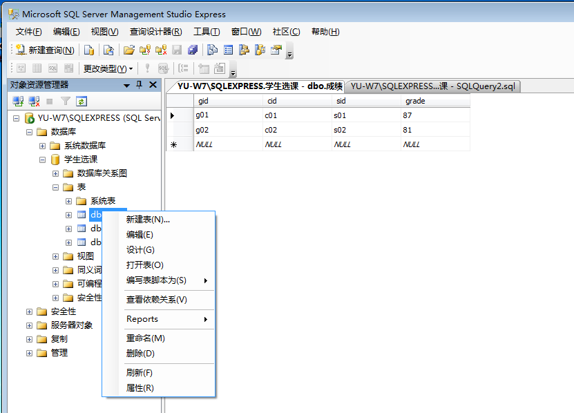Click the add new derived table icon
The image size is (574, 413).
tap(220, 68)
